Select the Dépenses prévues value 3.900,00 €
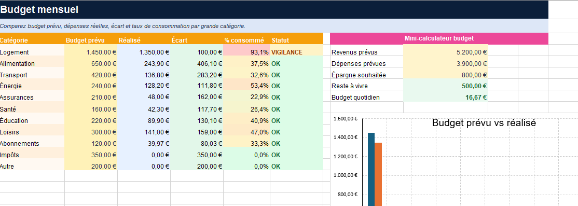The height and width of the screenshot is (206, 578). 446,64
